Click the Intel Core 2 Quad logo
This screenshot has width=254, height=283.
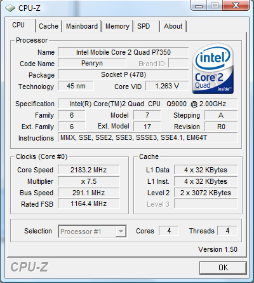(213, 69)
